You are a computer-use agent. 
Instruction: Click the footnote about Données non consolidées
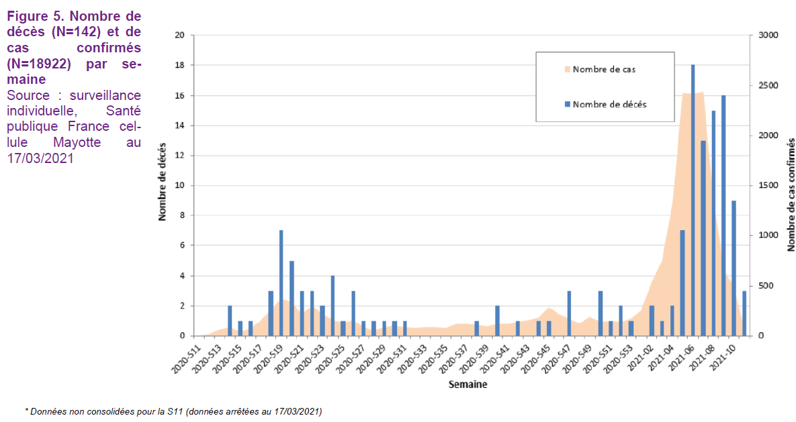point(173,410)
